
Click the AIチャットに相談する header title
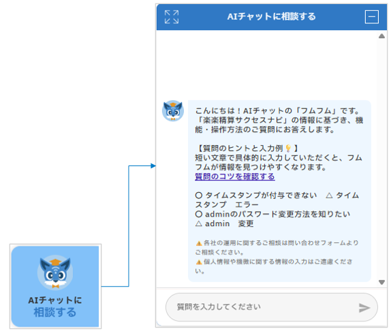pos(271,17)
